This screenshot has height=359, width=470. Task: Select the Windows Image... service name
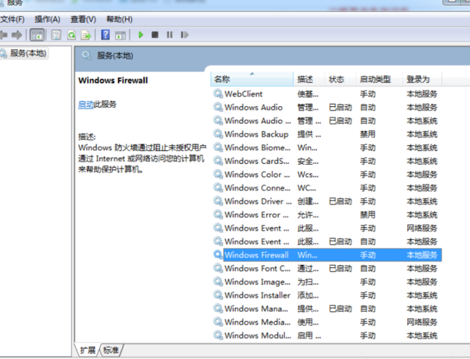pos(258,282)
